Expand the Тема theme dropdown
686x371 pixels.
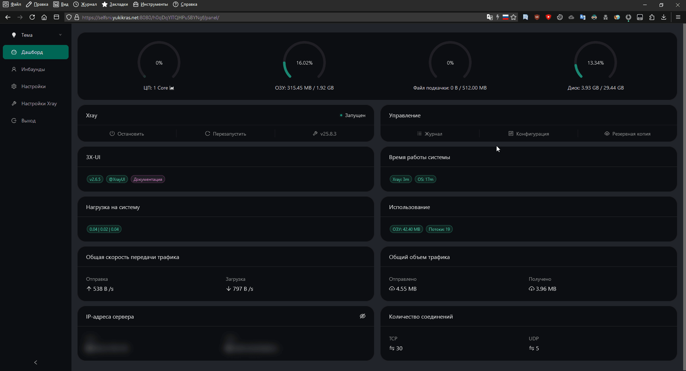(x=36, y=35)
